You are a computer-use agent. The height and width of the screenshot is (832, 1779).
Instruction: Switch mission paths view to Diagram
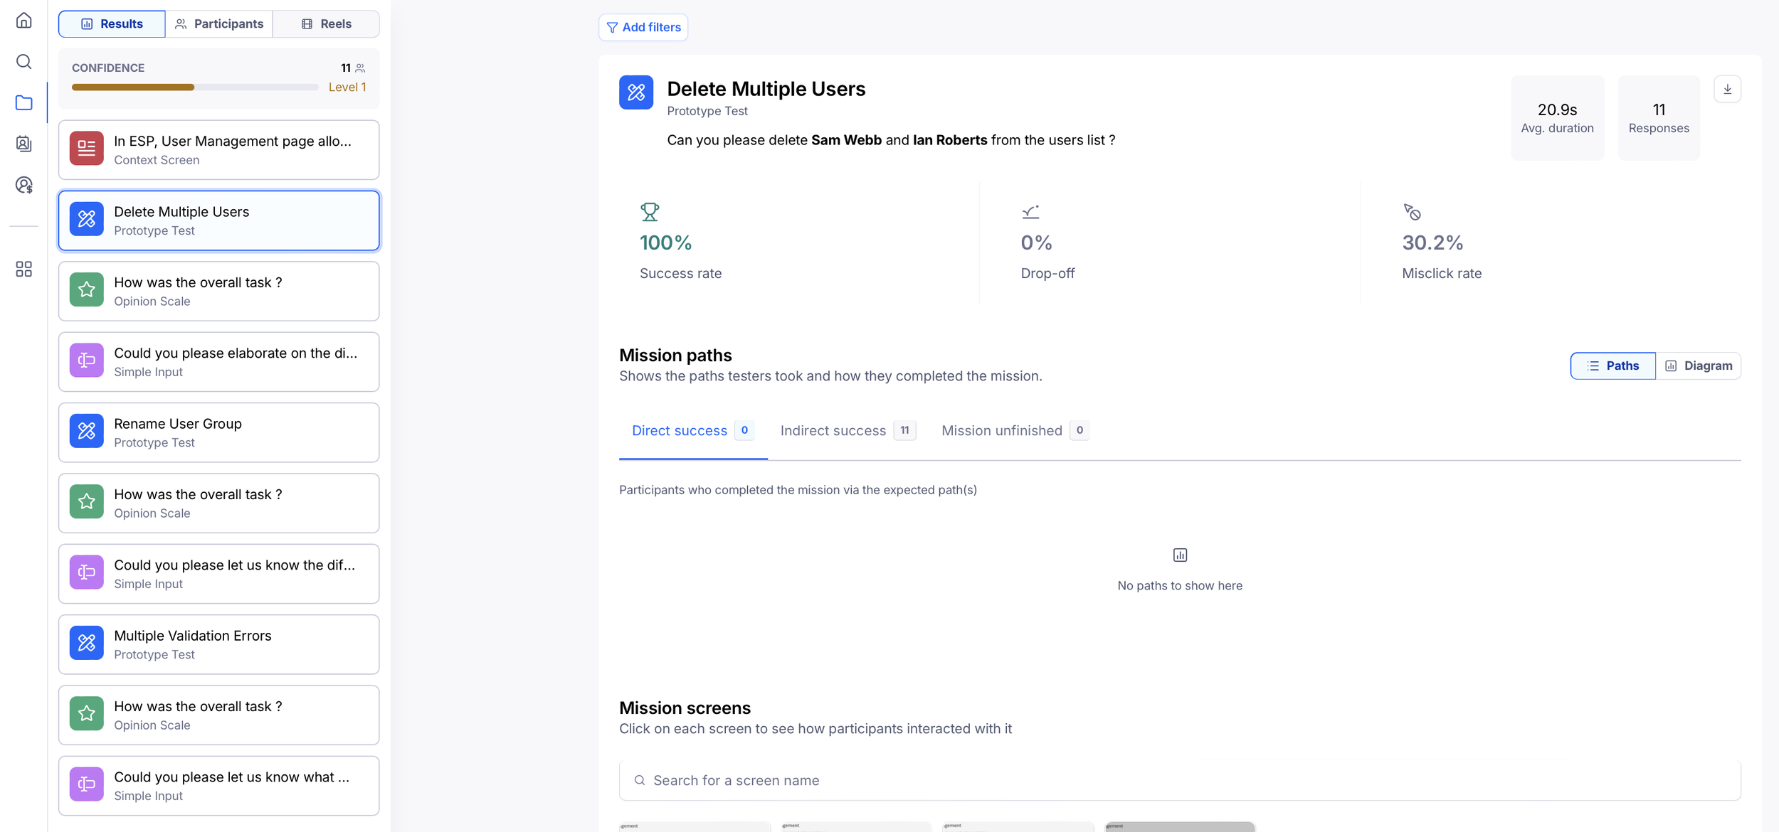(1698, 366)
